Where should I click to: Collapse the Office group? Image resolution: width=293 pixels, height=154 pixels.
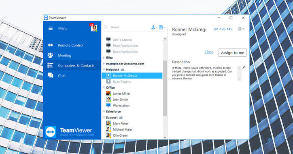click(x=104, y=87)
